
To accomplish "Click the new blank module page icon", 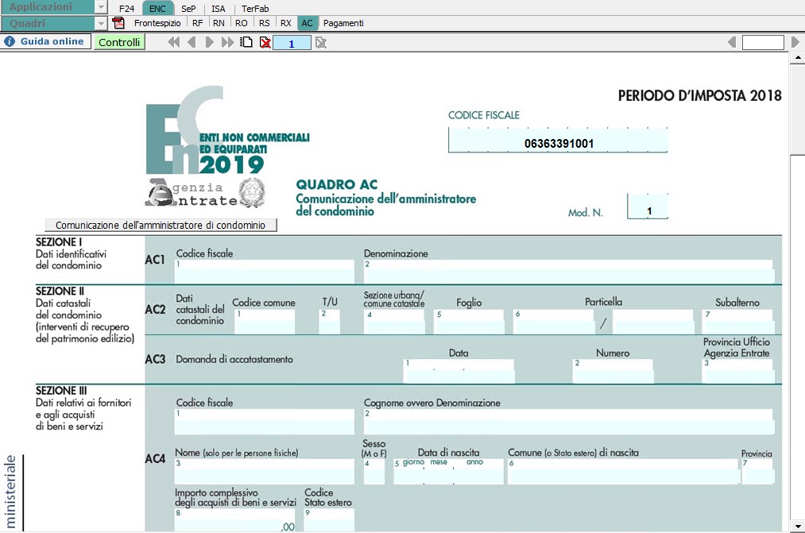I will (x=246, y=42).
